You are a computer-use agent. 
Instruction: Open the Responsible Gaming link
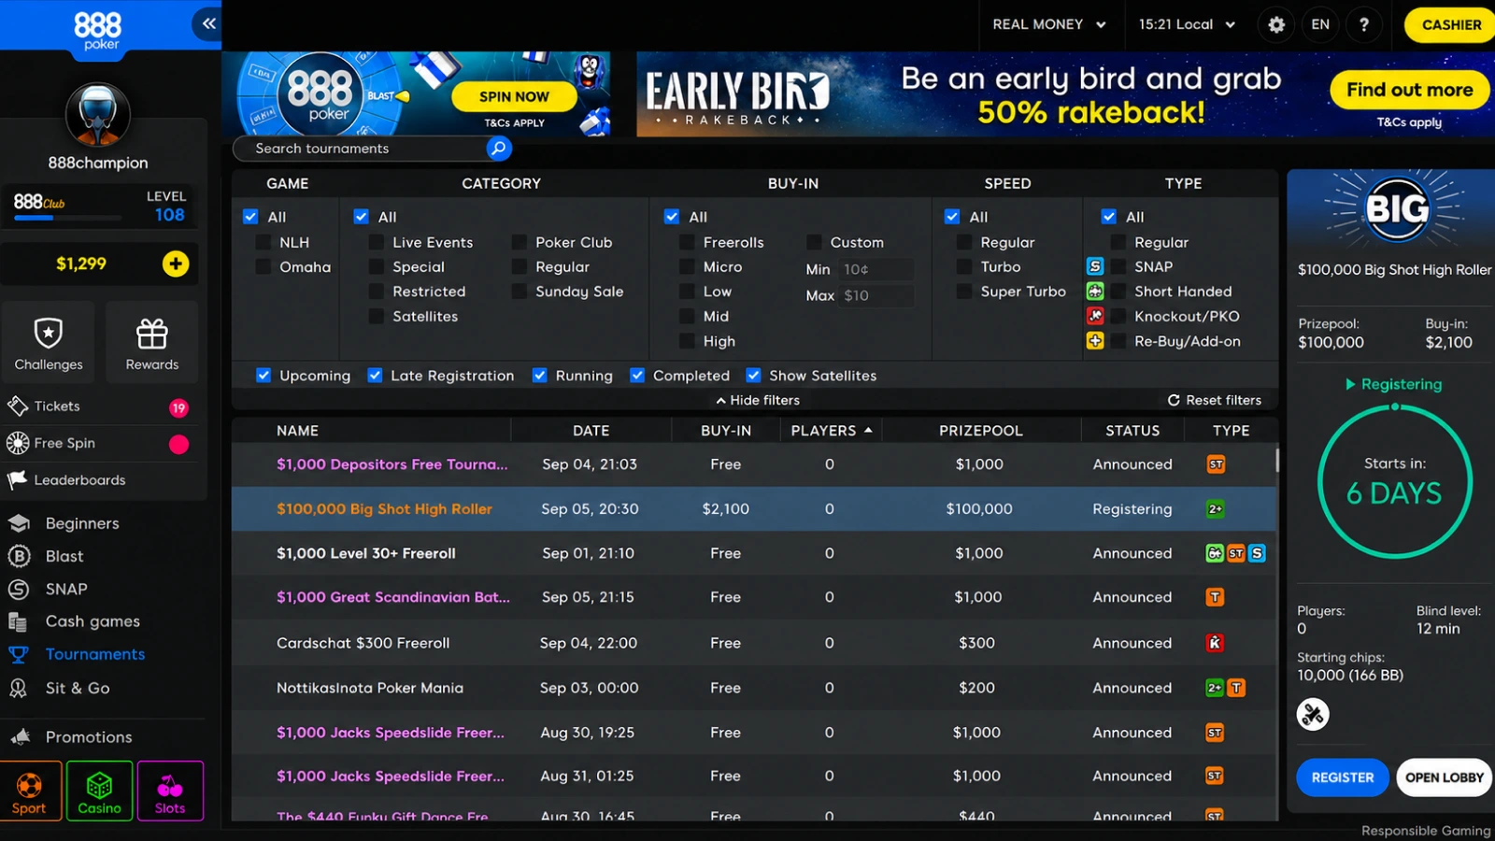pos(1426,831)
